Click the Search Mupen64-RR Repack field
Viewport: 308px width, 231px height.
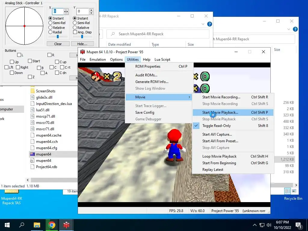coord(158,34)
